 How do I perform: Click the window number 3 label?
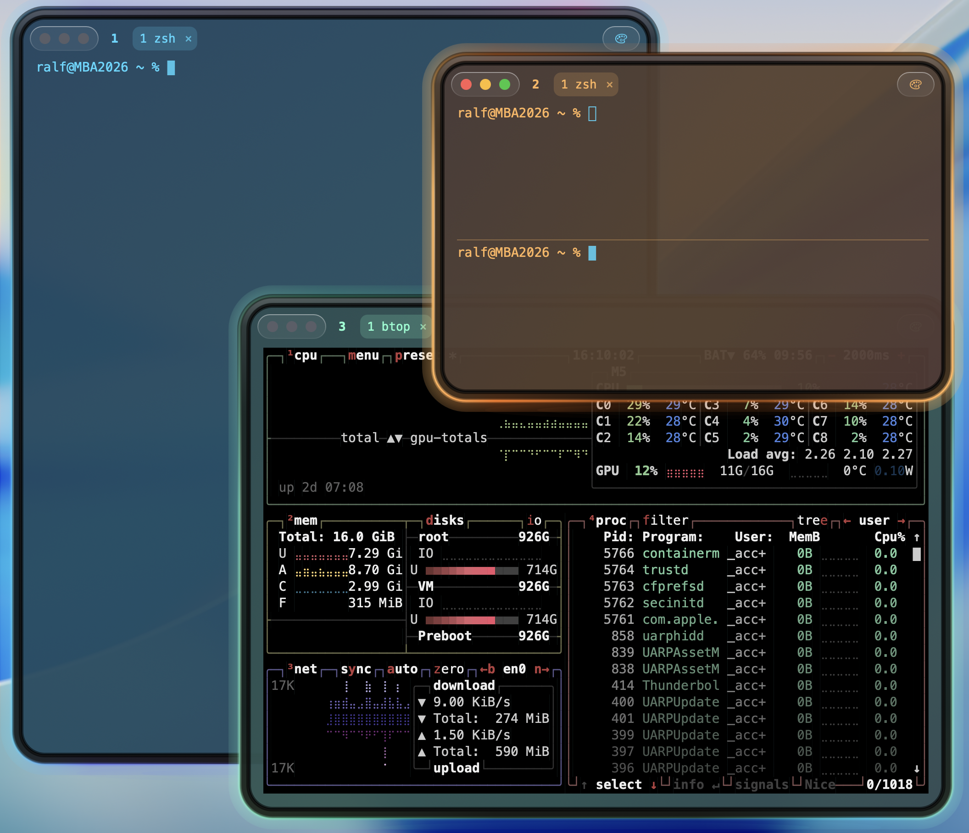click(342, 326)
